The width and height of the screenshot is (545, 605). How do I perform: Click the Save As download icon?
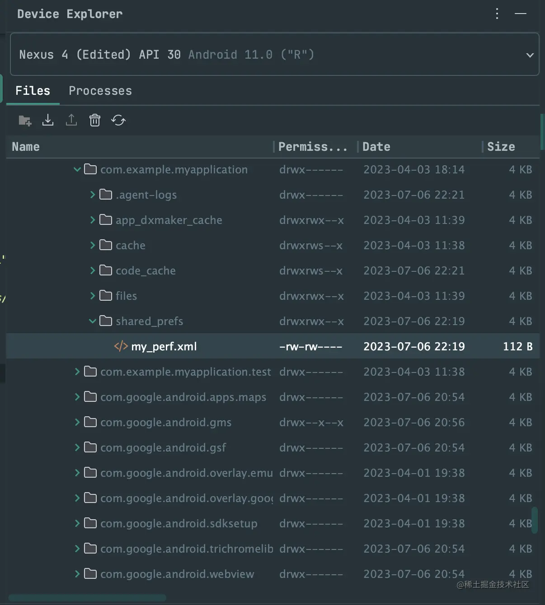pyautogui.click(x=48, y=120)
